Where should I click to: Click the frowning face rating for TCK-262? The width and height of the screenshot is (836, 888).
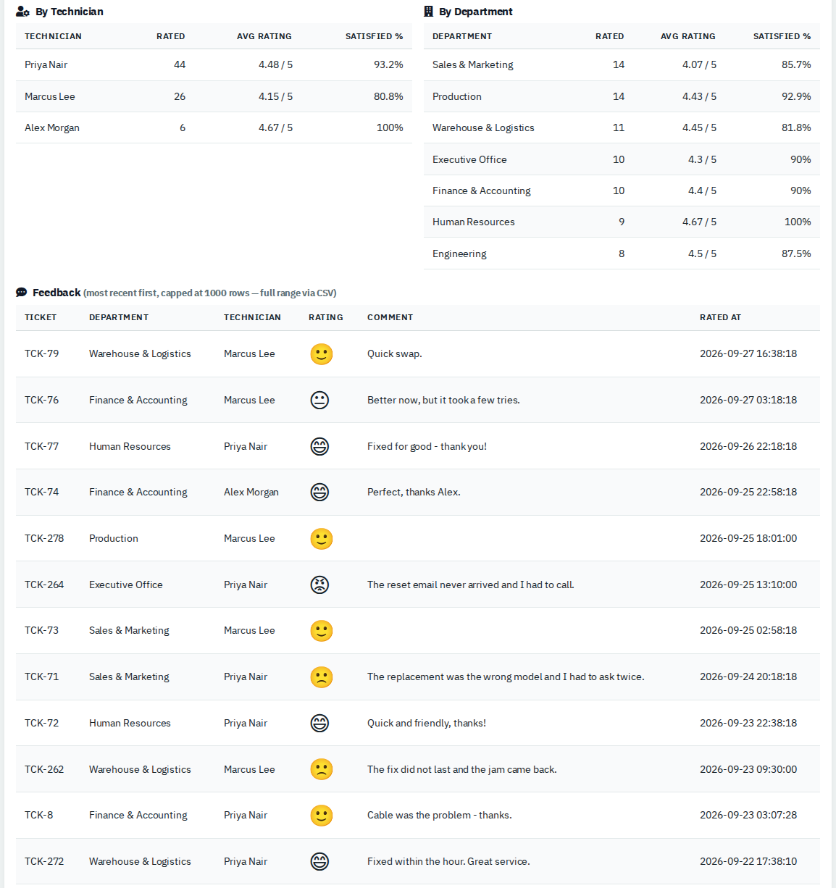(x=322, y=769)
